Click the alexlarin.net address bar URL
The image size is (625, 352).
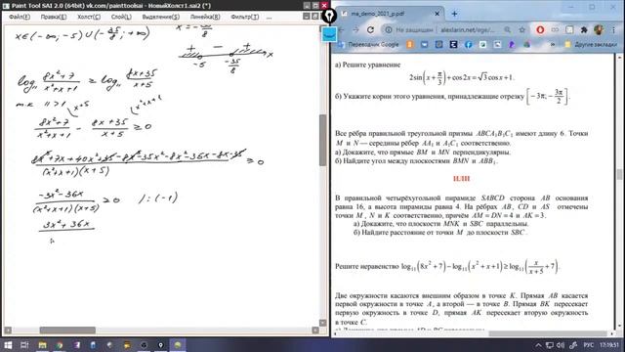click(x=467, y=30)
